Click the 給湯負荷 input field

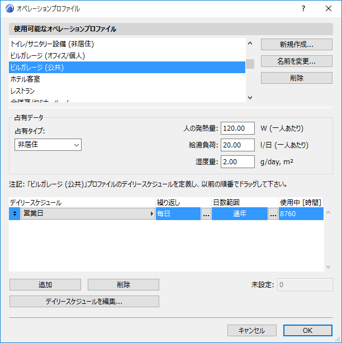click(237, 145)
